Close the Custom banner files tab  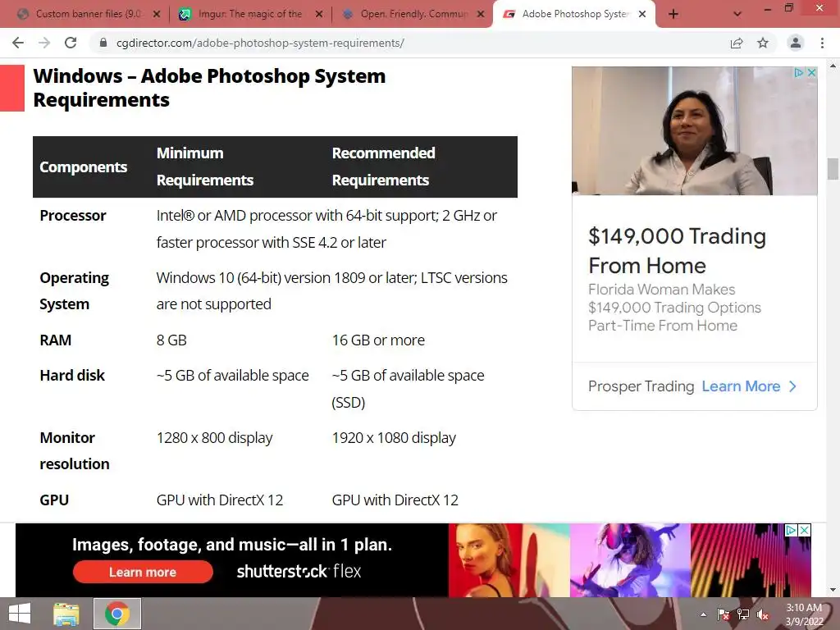(x=157, y=14)
